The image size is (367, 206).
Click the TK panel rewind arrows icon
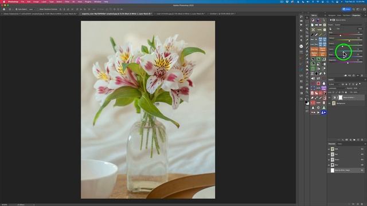317,25
